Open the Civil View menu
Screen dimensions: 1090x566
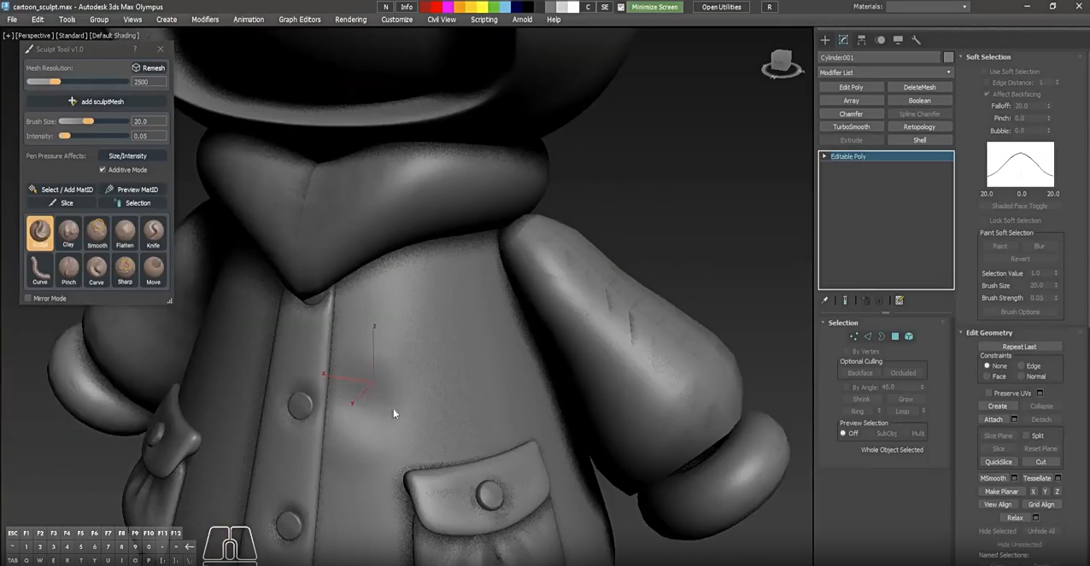click(442, 20)
